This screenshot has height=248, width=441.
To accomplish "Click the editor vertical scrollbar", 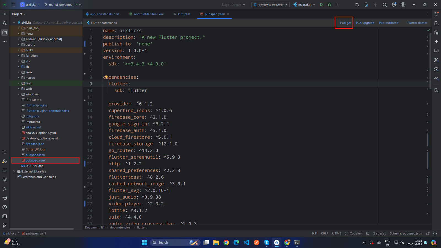I will pyautogui.click(x=430, y=61).
